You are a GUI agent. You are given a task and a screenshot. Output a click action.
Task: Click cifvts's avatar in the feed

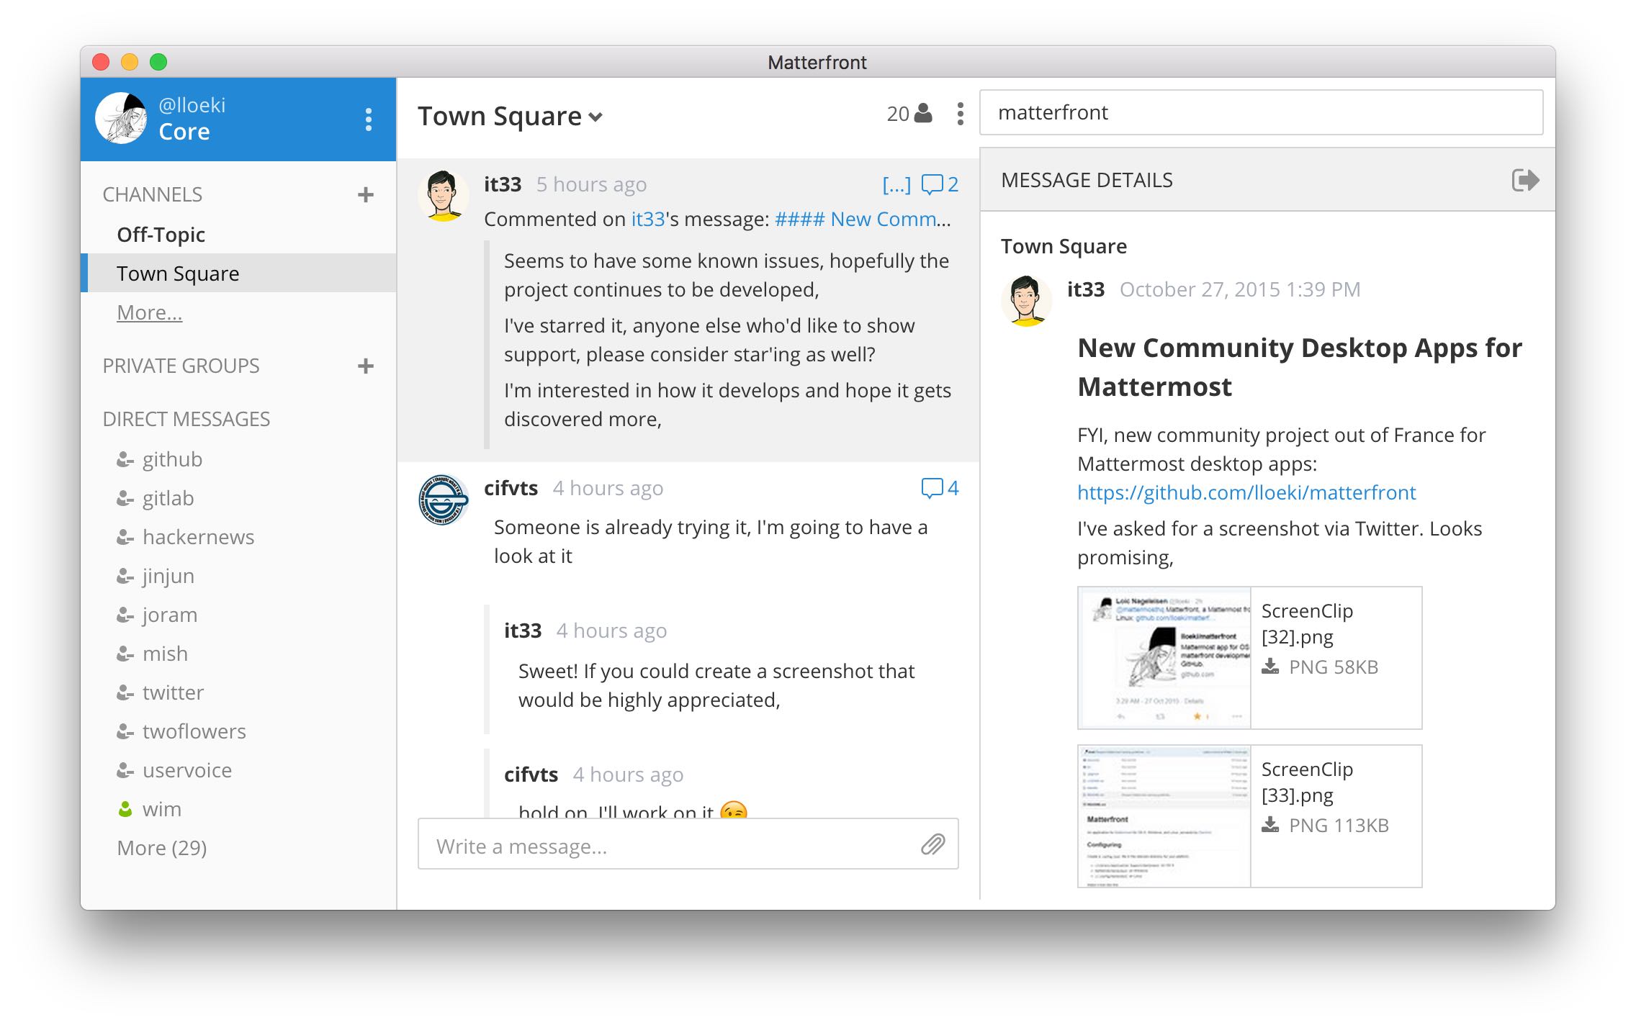[444, 500]
